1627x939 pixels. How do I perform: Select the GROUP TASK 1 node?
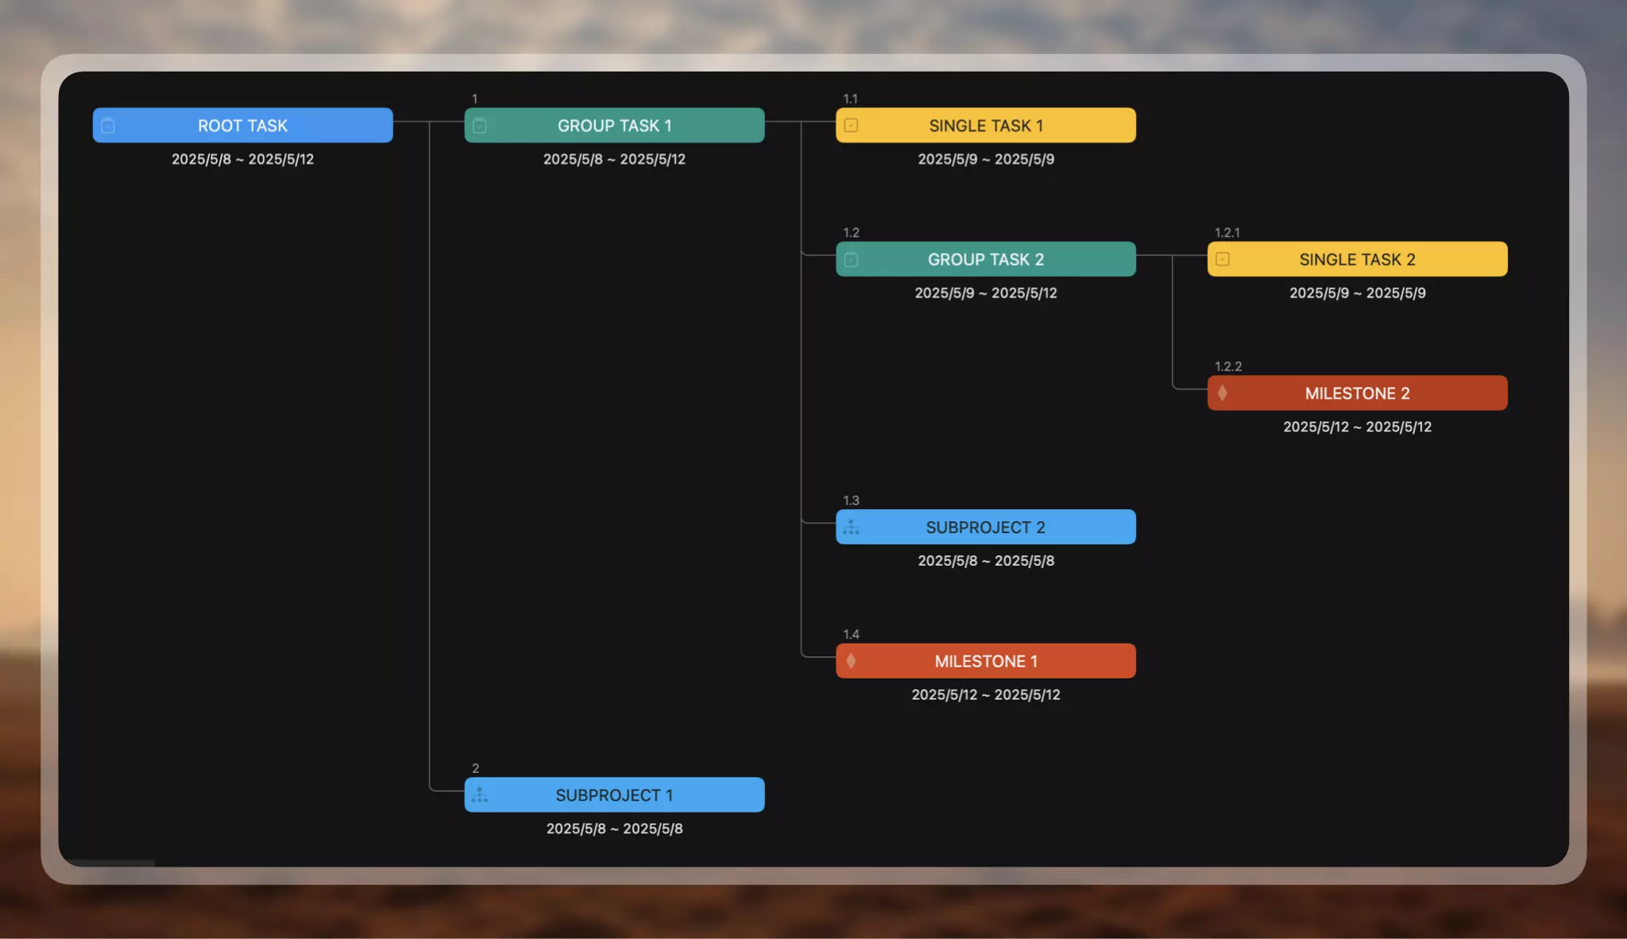[x=614, y=126]
